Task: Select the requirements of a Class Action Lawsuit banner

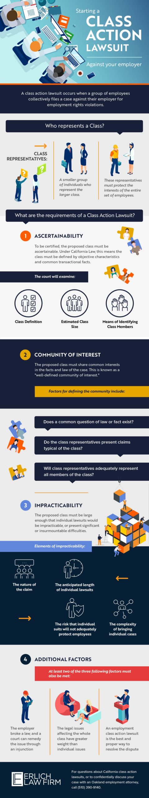Action: [x=74, y=216]
